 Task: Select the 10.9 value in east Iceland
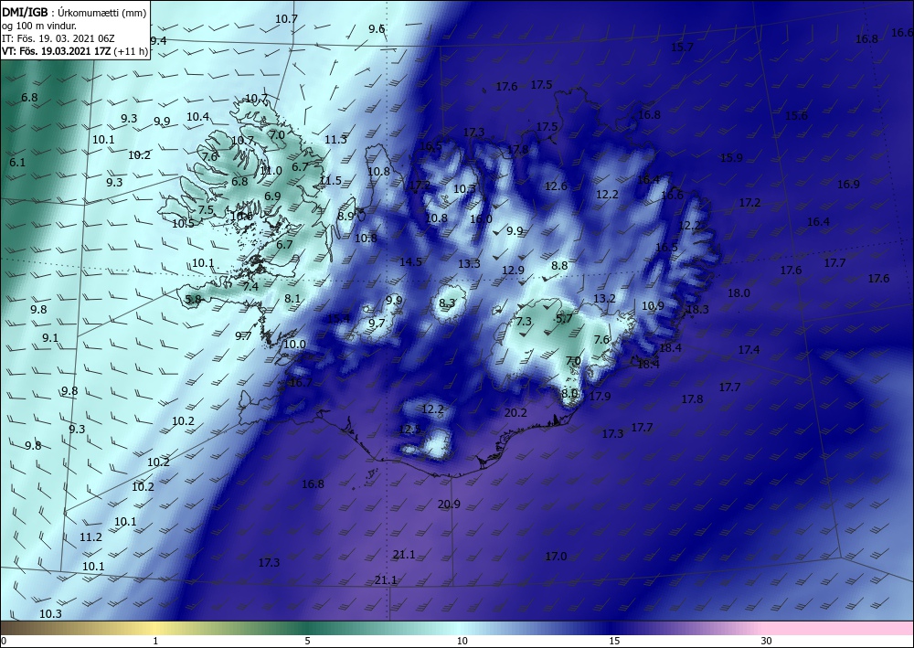pyautogui.click(x=654, y=305)
